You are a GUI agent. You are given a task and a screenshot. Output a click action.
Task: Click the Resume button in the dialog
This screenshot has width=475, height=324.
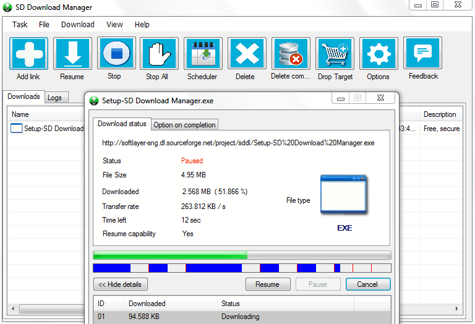[x=268, y=284]
